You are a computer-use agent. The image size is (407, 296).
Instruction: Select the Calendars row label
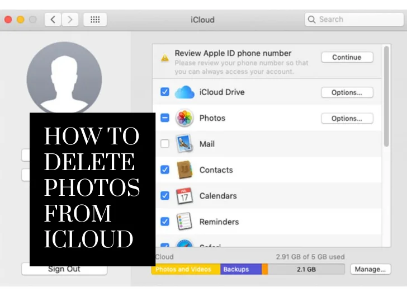click(x=218, y=196)
